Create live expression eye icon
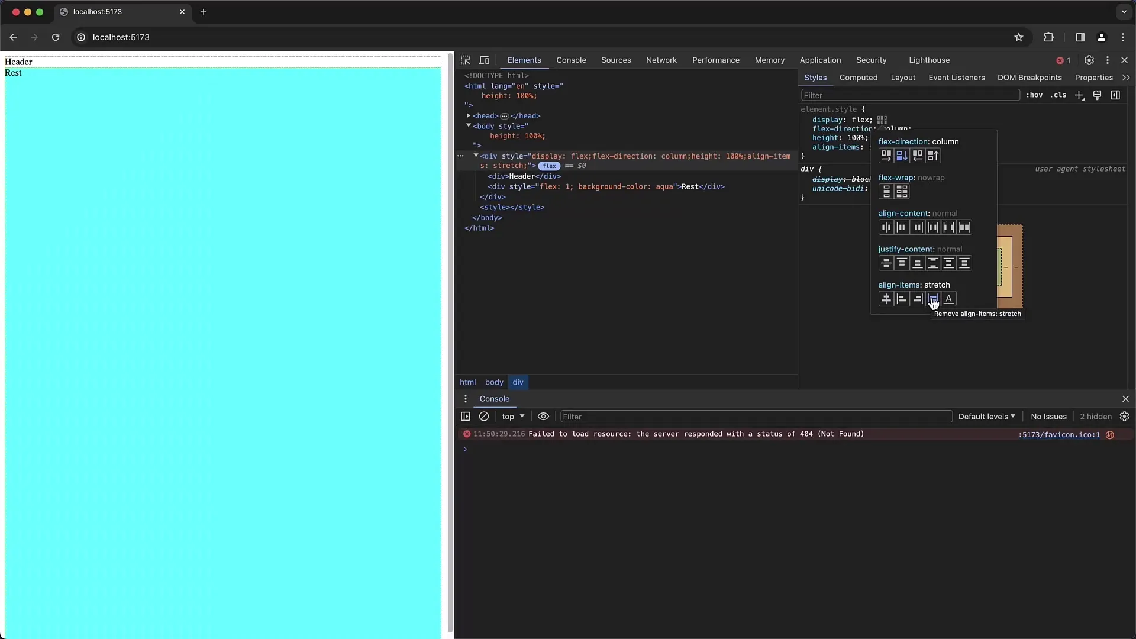1136x639 pixels. pyautogui.click(x=543, y=417)
